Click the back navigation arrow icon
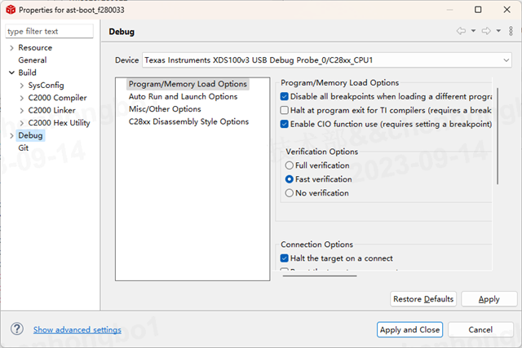Image resolution: width=522 pixels, height=348 pixels. pyautogui.click(x=461, y=32)
